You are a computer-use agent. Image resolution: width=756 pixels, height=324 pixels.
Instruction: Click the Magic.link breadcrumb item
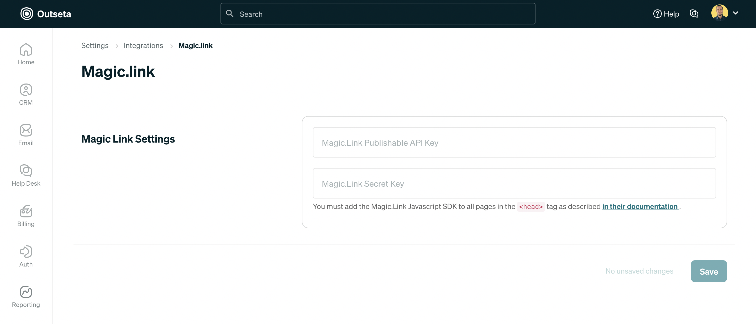(x=195, y=45)
